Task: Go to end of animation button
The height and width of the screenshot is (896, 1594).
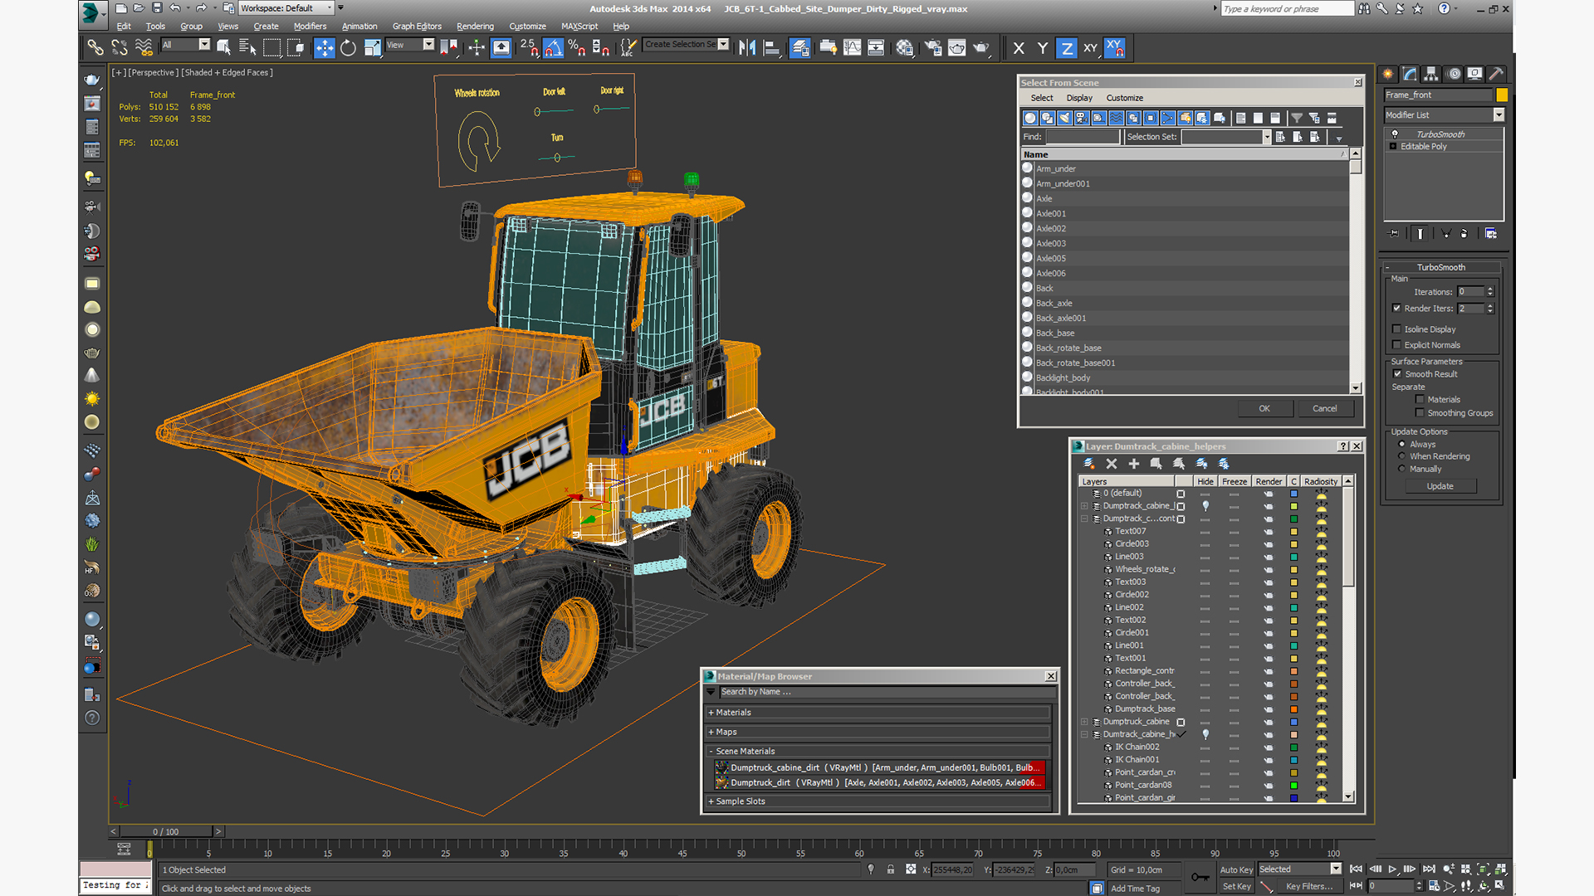Action: pos(1429,869)
